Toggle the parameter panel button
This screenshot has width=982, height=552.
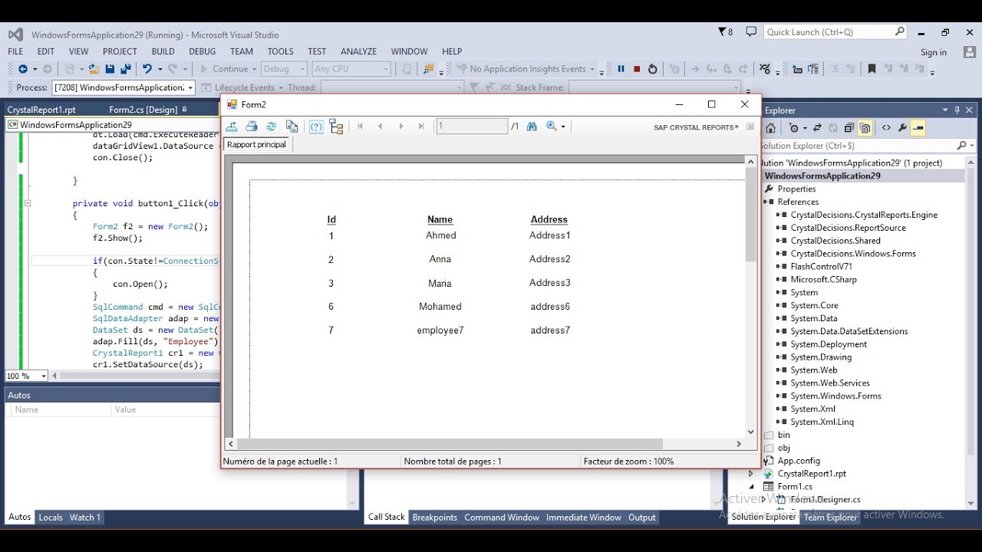coord(315,127)
